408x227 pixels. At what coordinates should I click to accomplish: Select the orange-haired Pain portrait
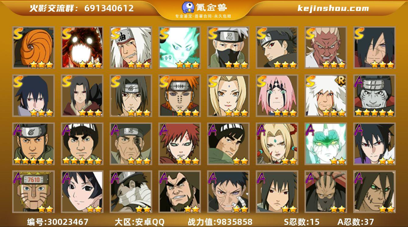pyautogui.click(x=180, y=96)
